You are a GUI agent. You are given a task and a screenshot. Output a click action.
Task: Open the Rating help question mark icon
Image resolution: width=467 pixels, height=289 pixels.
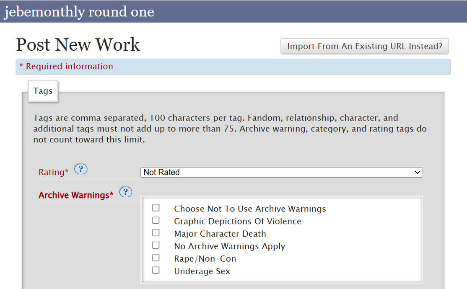pos(81,170)
